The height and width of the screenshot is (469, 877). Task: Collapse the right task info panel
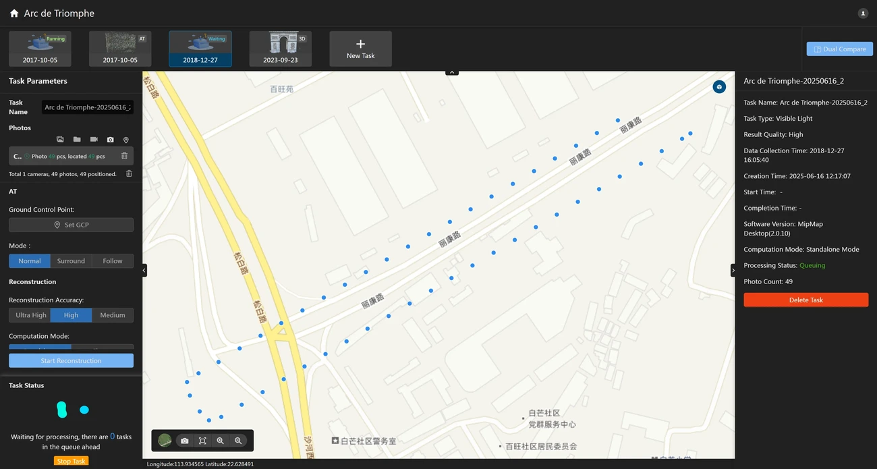click(x=733, y=270)
